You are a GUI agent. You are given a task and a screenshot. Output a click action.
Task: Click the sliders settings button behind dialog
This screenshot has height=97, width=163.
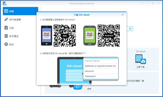pyautogui.click(x=130, y=29)
